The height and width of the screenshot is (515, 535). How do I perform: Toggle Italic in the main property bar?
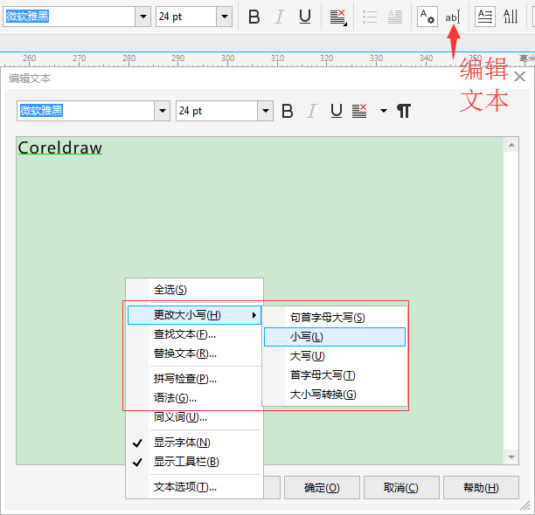[280, 17]
